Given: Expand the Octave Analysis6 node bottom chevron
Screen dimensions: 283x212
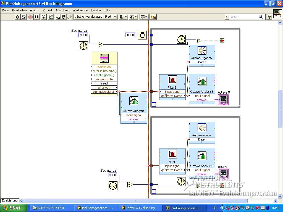Looking at the screenshot, I should [202, 103].
